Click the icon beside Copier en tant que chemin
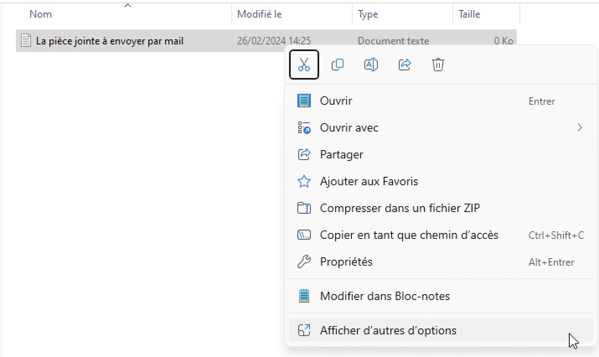 (304, 235)
